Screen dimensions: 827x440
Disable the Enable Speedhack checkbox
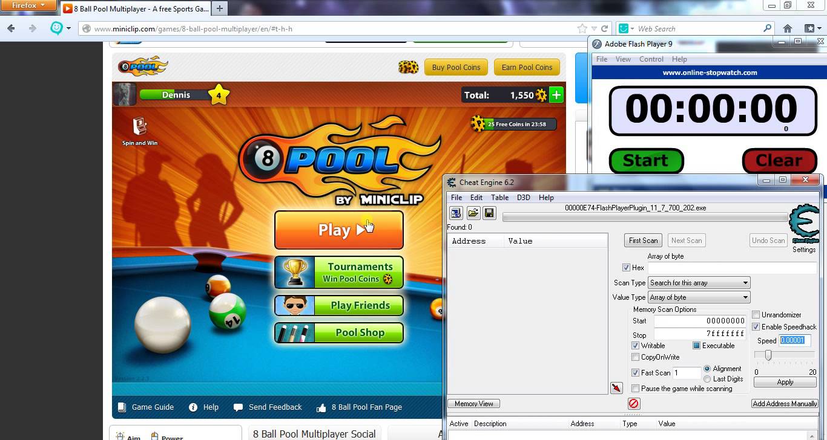pos(756,327)
